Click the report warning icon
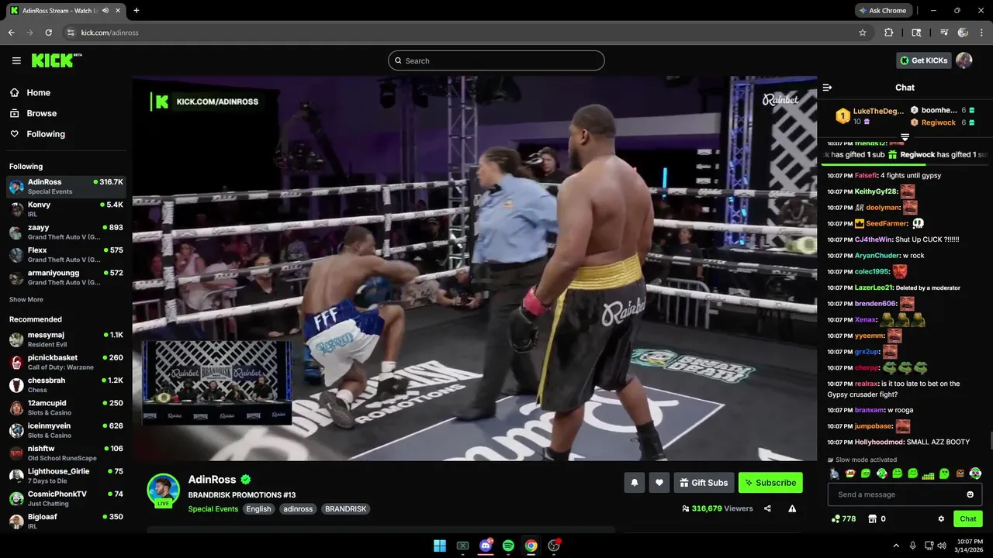The width and height of the screenshot is (993, 558). click(792, 508)
